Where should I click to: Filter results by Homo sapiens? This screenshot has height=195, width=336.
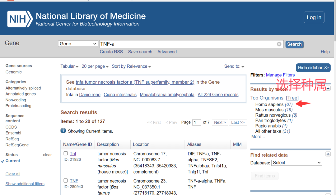pos(269,105)
